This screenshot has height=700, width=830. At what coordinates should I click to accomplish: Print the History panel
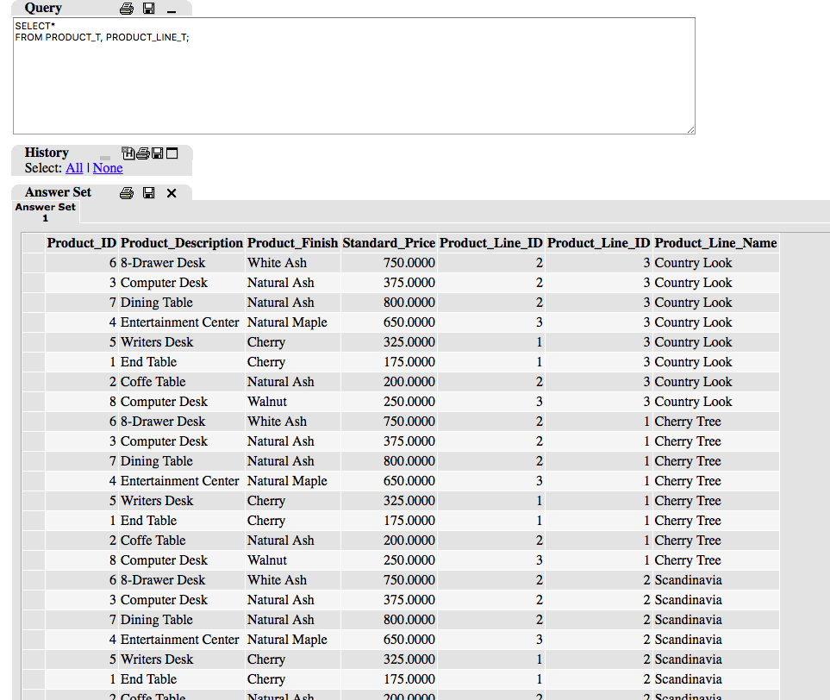[142, 153]
